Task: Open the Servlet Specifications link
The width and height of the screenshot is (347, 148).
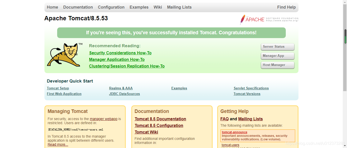Action: pyautogui.click(x=251, y=88)
